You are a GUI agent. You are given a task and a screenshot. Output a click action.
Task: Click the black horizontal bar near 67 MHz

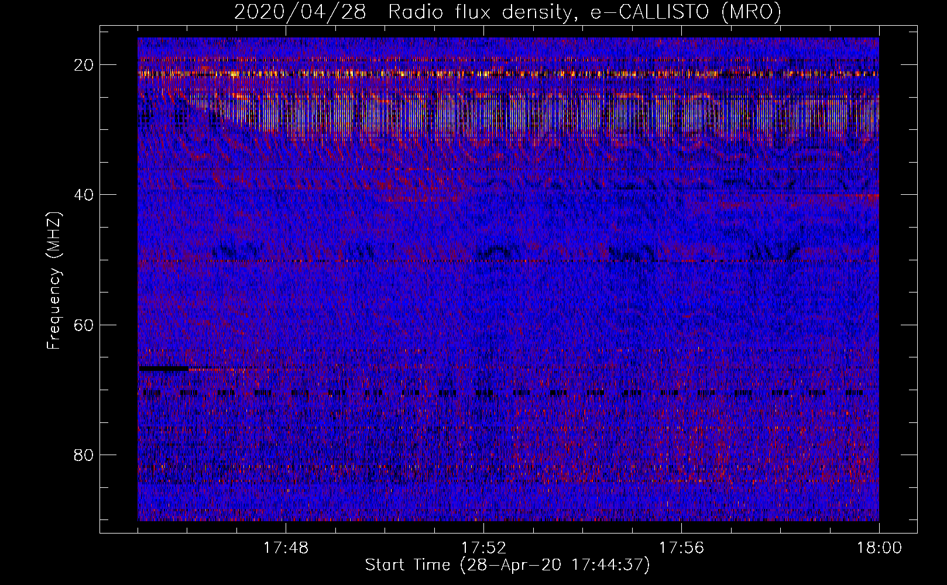164,369
